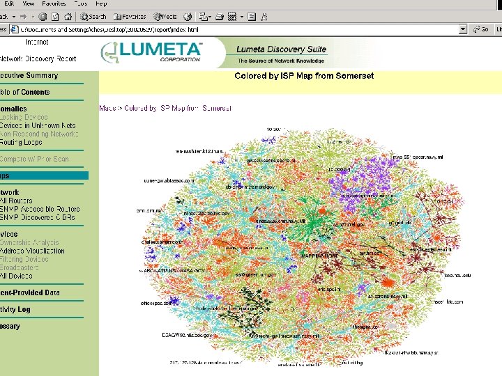Open the Media toolbar button
Viewport: 502px width, 376px height.
pos(165,17)
